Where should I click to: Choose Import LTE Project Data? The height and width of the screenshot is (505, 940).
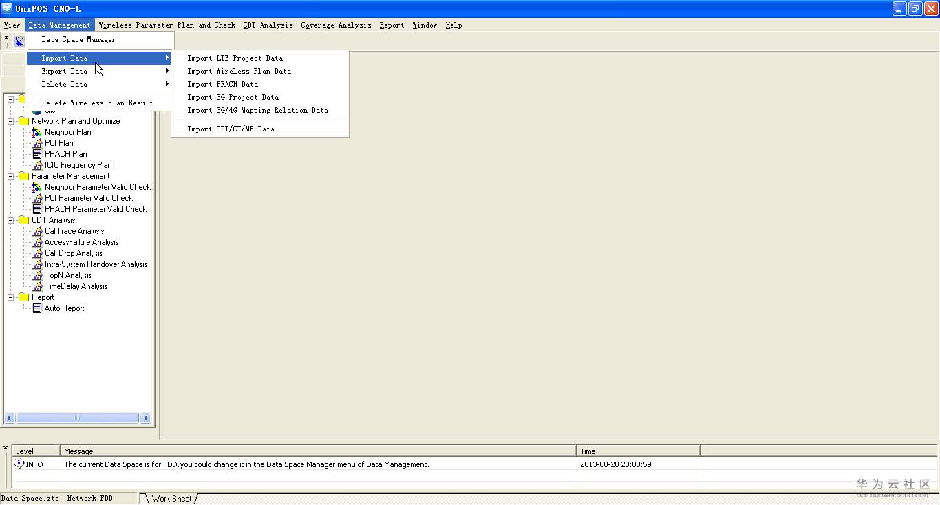260,58
